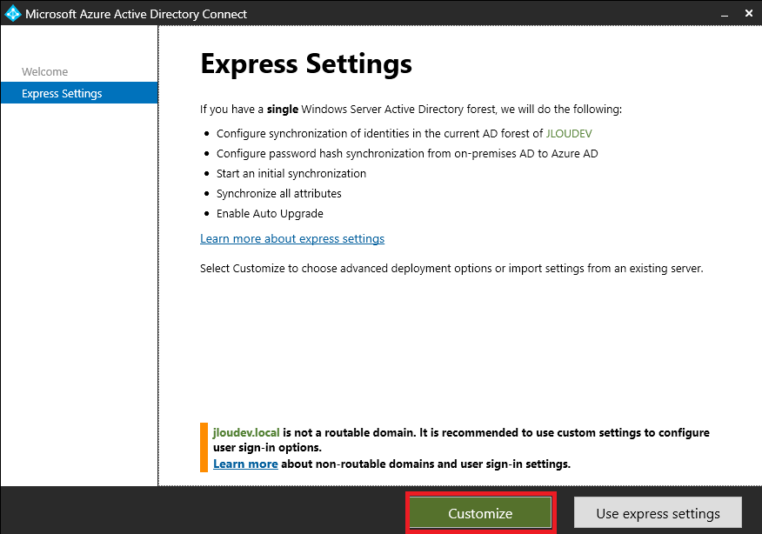Select Express Settings step in sidebar
The height and width of the screenshot is (534, 762).
[79, 93]
